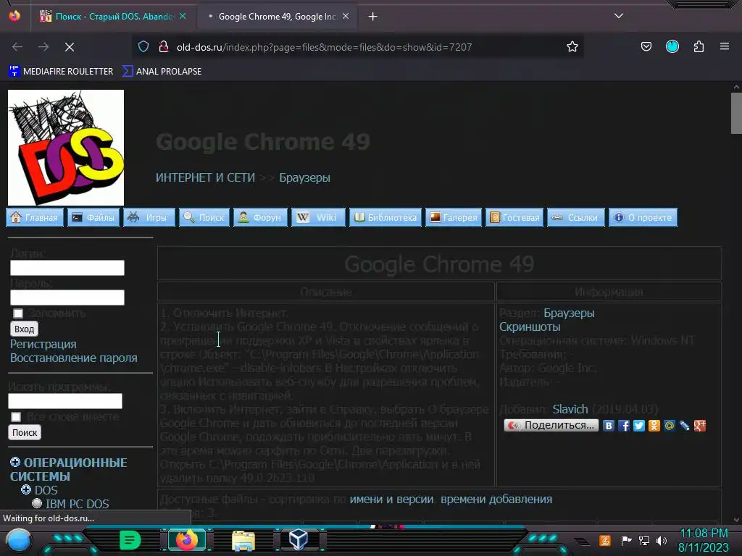This screenshot has width=742, height=556.
Task: Click the Пароль input field
Action: (x=67, y=298)
